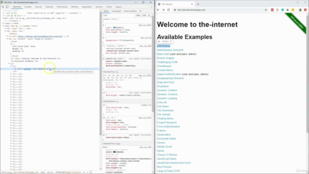309x174 pixels.
Task: Click the Add/Remove Elements link
Action: click(170, 50)
